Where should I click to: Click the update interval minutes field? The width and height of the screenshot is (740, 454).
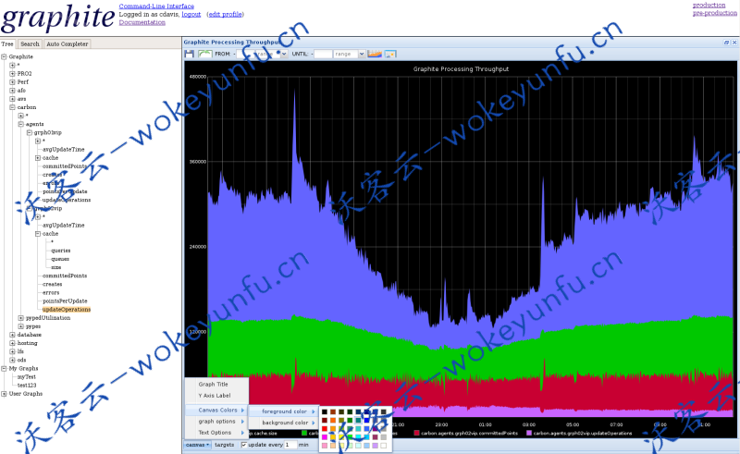(290, 445)
